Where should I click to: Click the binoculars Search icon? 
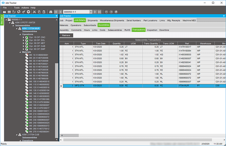pyautogui.click(x=51, y=12)
